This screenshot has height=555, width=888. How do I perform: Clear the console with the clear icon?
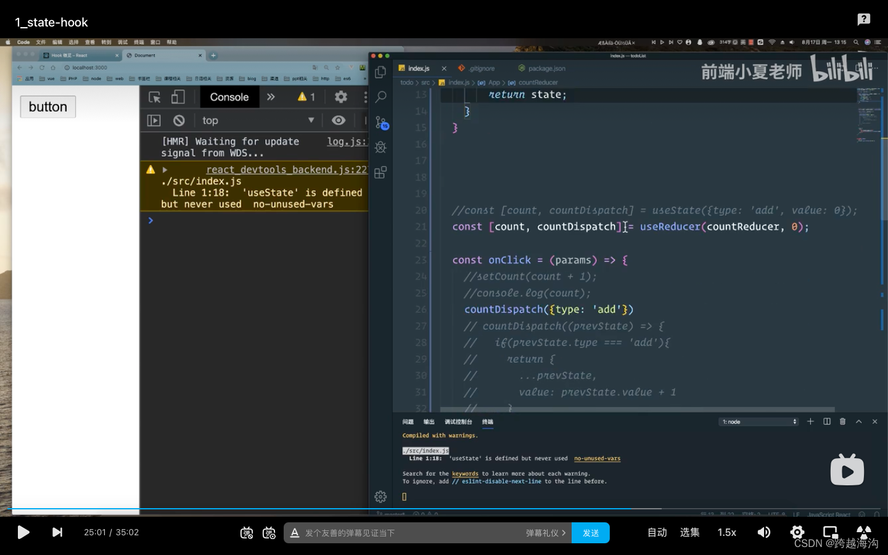[179, 120]
